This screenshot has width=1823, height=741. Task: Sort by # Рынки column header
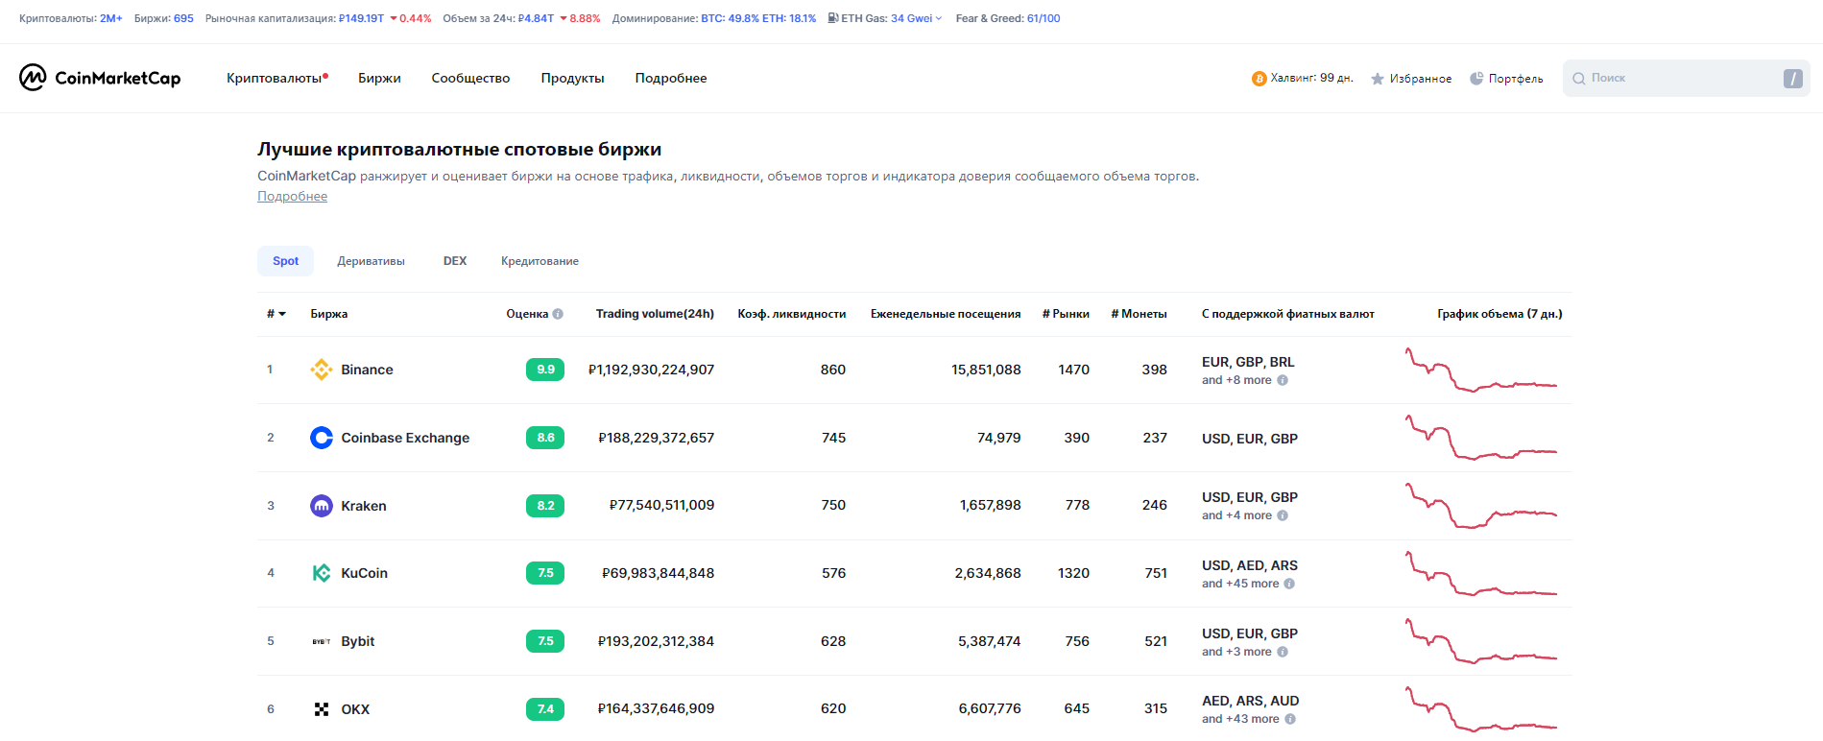[x=1066, y=314]
